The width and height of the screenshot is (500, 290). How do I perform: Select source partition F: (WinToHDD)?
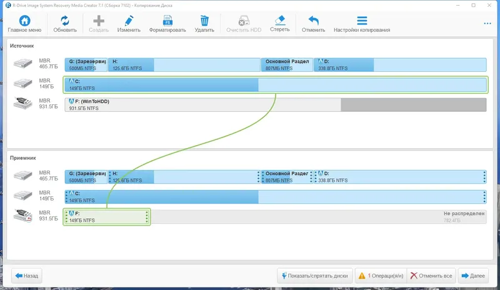[x=276, y=104]
